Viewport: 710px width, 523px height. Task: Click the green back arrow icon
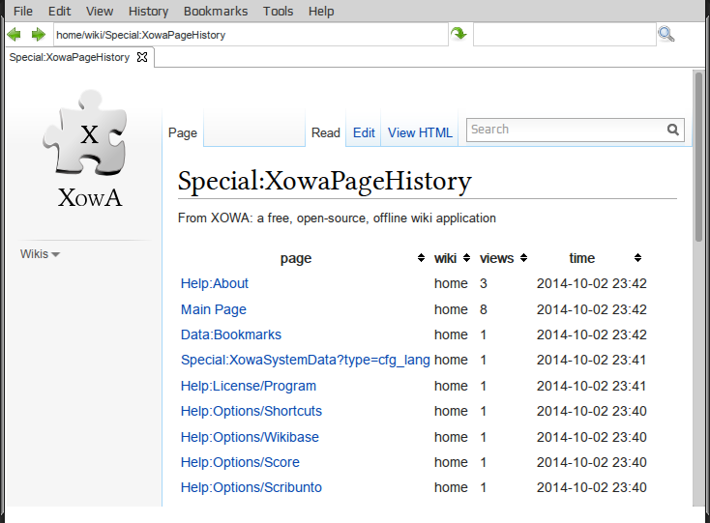click(15, 35)
